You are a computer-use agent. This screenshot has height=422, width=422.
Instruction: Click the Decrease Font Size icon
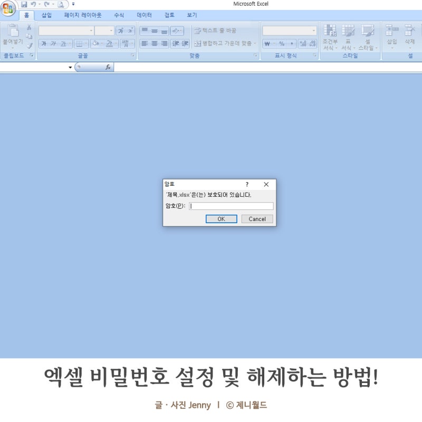pyautogui.click(x=130, y=31)
